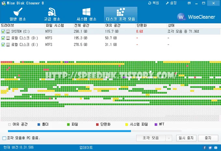This screenshot has height=151, width=221.
Task: Select the 로컬 디스크 (E:) row name
Action: point(24,45)
